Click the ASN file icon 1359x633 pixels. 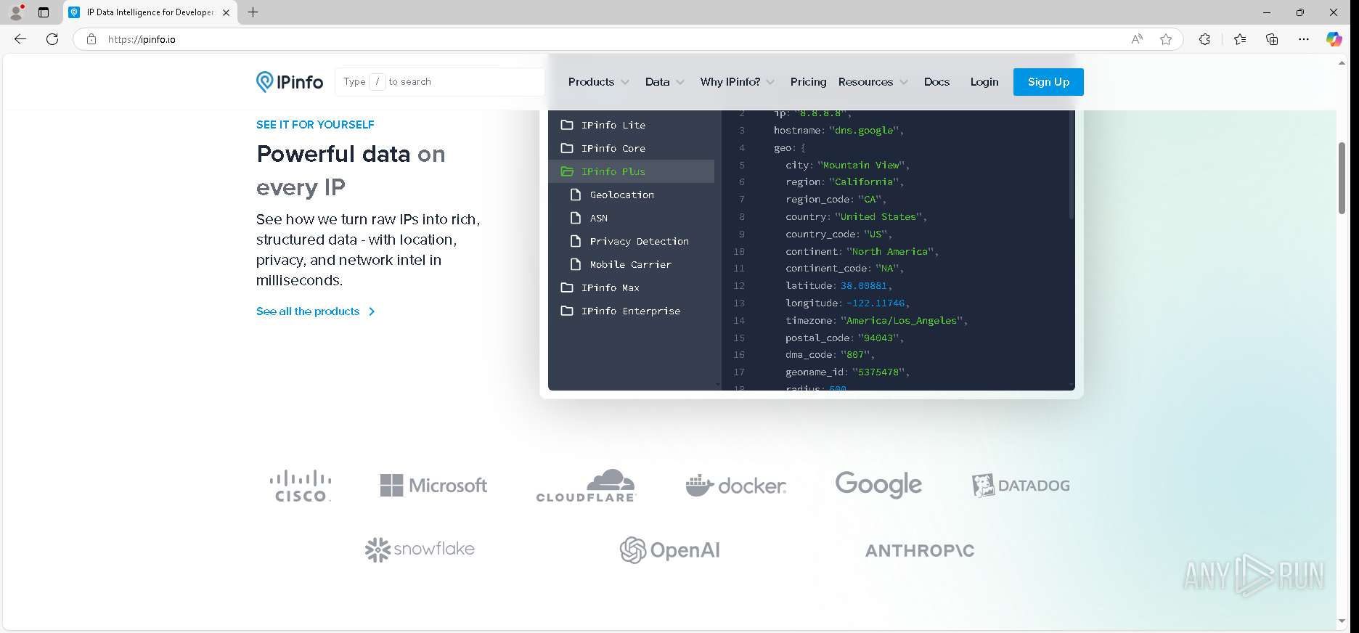click(576, 218)
